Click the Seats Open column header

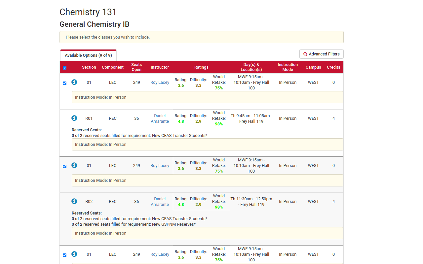click(x=136, y=67)
